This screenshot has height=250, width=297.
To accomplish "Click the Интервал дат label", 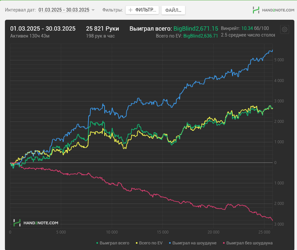I will point(20,10).
